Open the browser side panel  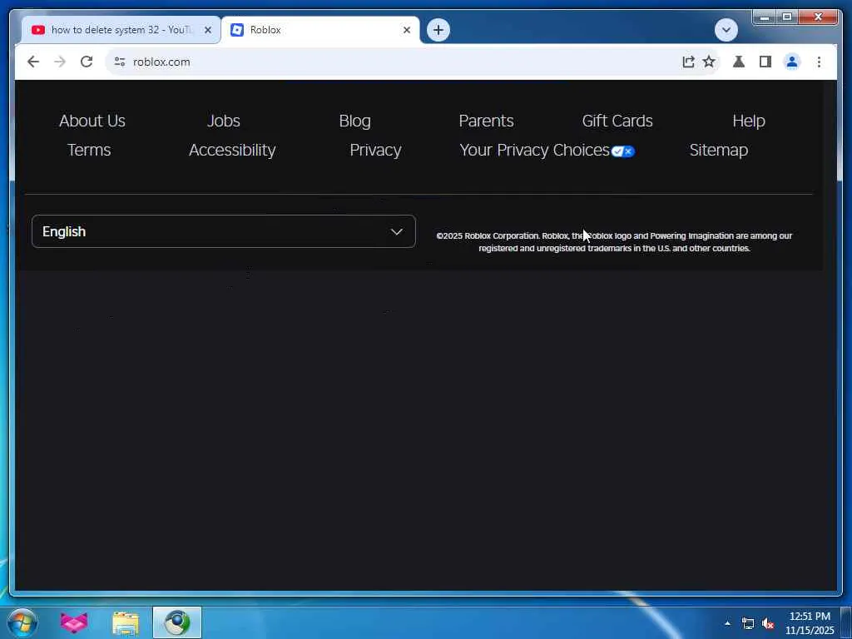point(765,62)
